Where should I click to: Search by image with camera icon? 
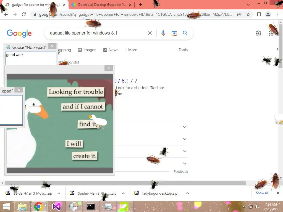[174, 33]
